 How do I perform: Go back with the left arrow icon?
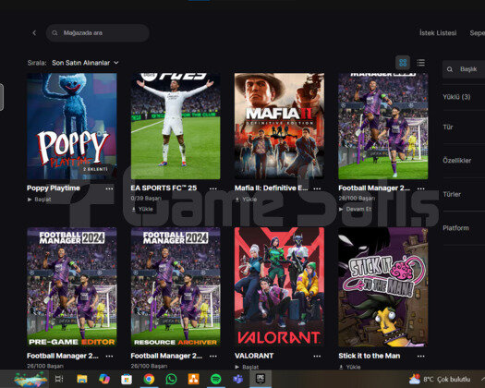pos(34,33)
